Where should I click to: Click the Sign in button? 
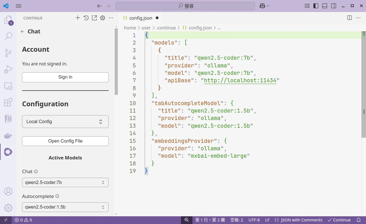click(65, 77)
